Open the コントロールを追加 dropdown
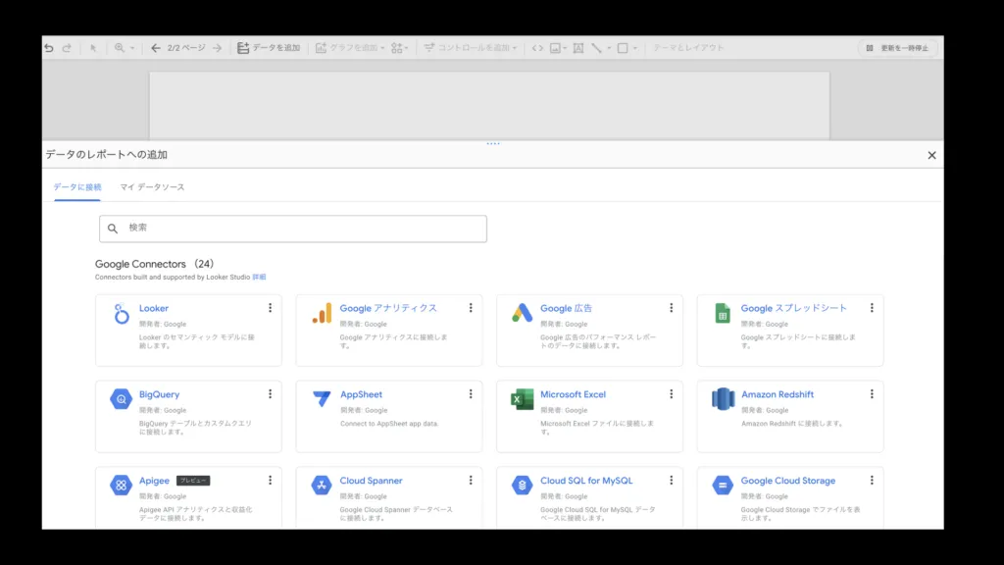The width and height of the screenshot is (1004, 565). pos(470,48)
